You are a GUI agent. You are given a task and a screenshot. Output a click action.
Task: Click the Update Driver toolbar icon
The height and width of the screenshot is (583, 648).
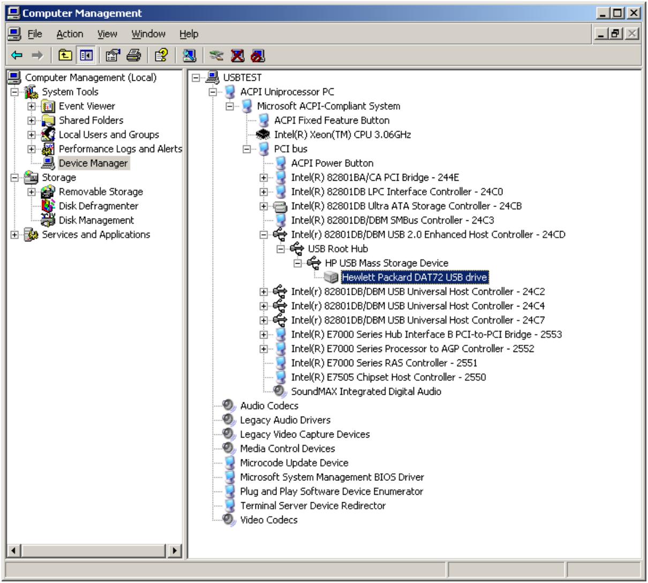click(x=217, y=55)
